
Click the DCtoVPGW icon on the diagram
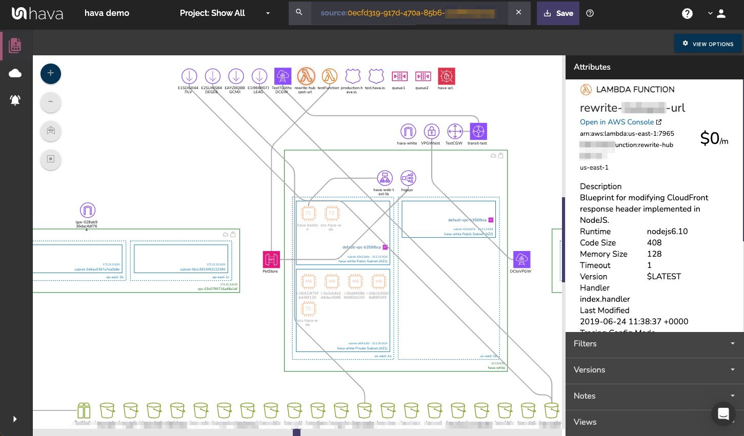pos(521,259)
